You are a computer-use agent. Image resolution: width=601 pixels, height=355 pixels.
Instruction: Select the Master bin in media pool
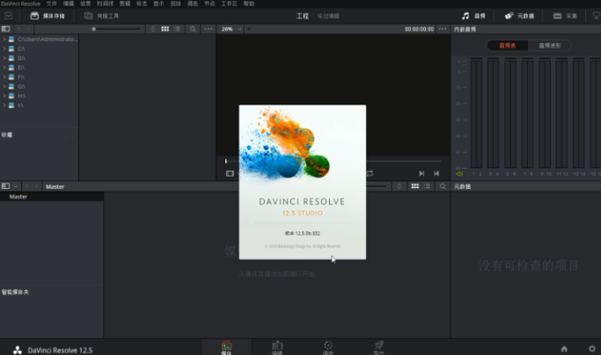pyautogui.click(x=18, y=197)
